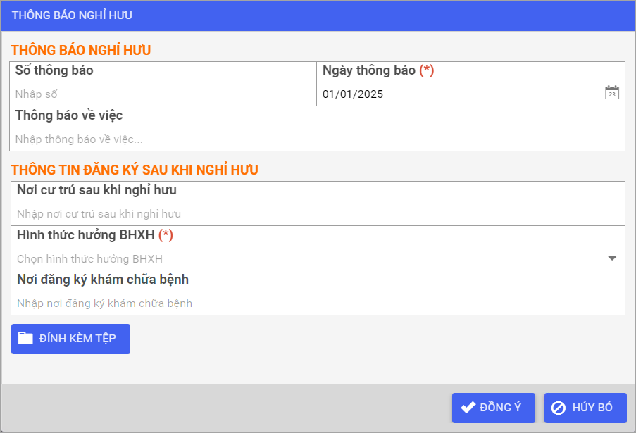
Task: Click the blue THÔNG BÁO NGHỈ HƯU title bar
Action: pos(317,15)
